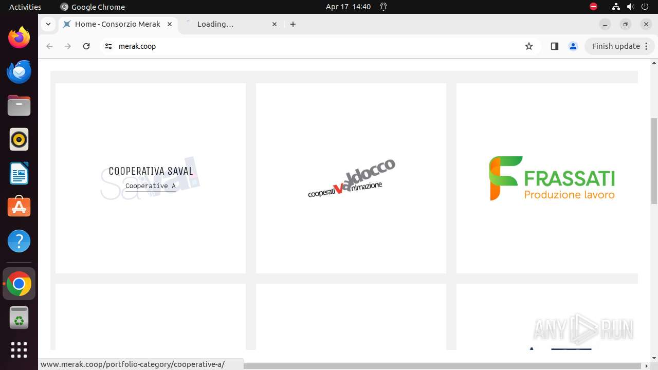
Task: Close the Home - Consorzio Merak tab
Action: [170, 24]
